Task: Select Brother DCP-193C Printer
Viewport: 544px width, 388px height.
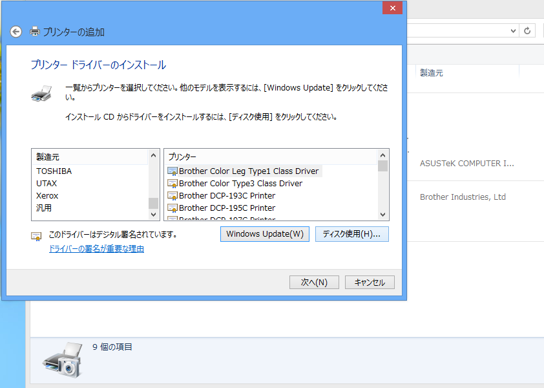Action: [x=227, y=196]
